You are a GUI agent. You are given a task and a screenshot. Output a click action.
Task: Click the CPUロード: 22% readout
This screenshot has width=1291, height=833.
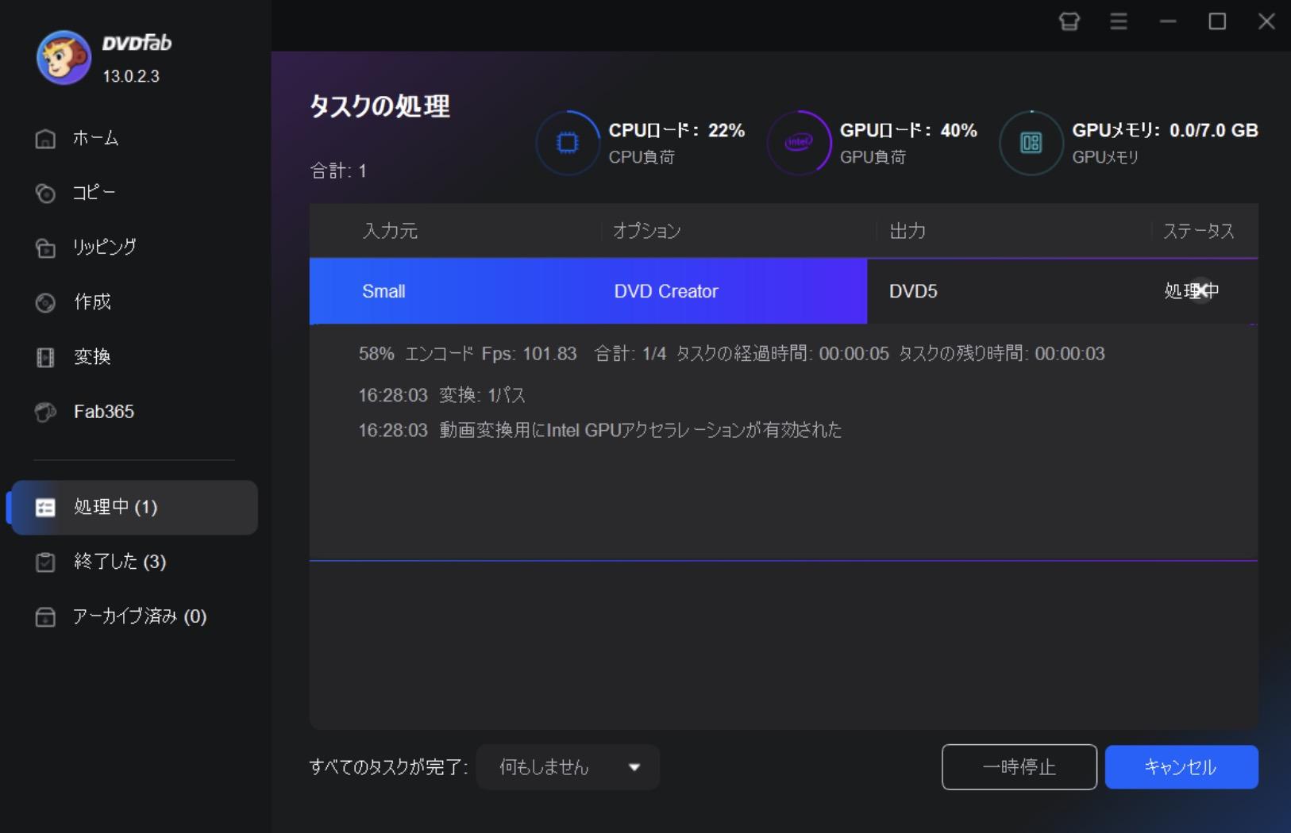tap(676, 130)
